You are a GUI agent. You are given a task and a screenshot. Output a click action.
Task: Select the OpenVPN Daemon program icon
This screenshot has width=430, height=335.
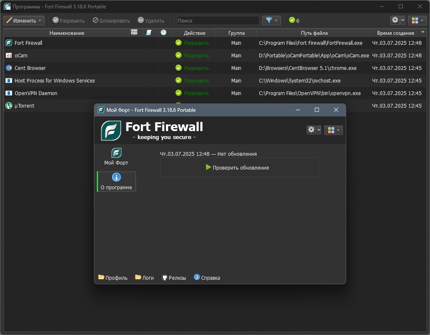[9, 93]
